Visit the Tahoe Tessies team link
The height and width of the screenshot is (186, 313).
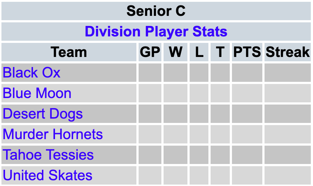[x=48, y=155]
